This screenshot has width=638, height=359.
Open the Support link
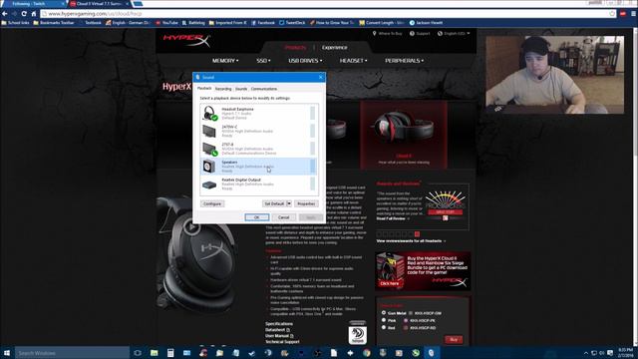420,33
